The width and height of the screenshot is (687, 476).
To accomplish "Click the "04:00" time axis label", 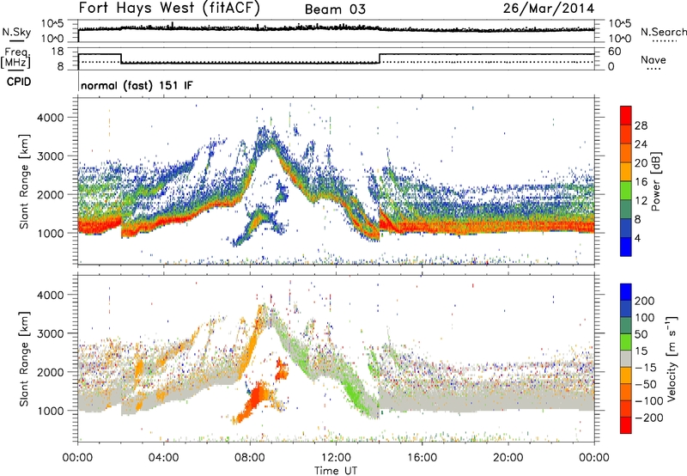I will pos(163,458).
